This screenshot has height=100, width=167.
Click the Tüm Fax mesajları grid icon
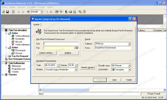click(x=6, y=30)
